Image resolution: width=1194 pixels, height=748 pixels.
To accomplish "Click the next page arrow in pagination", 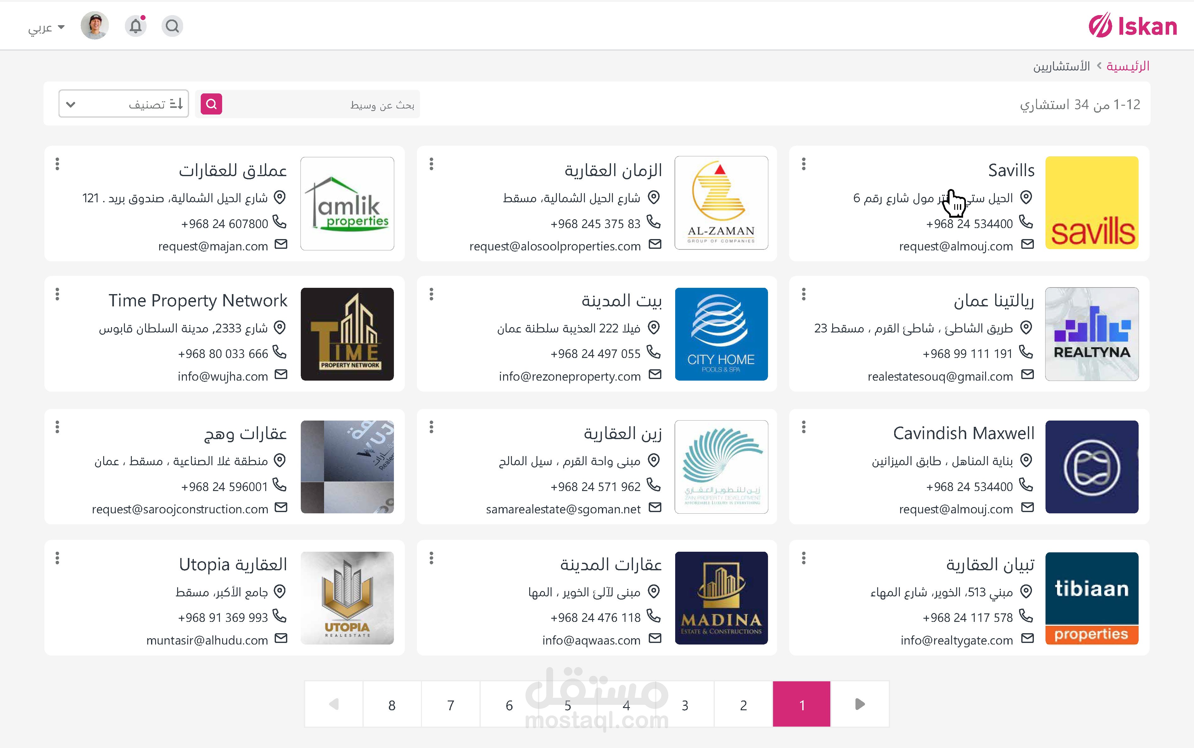I will [x=860, y=704].
